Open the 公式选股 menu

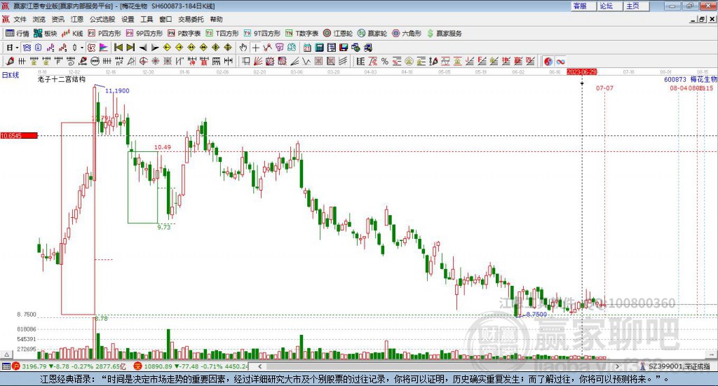pos(102,19)
